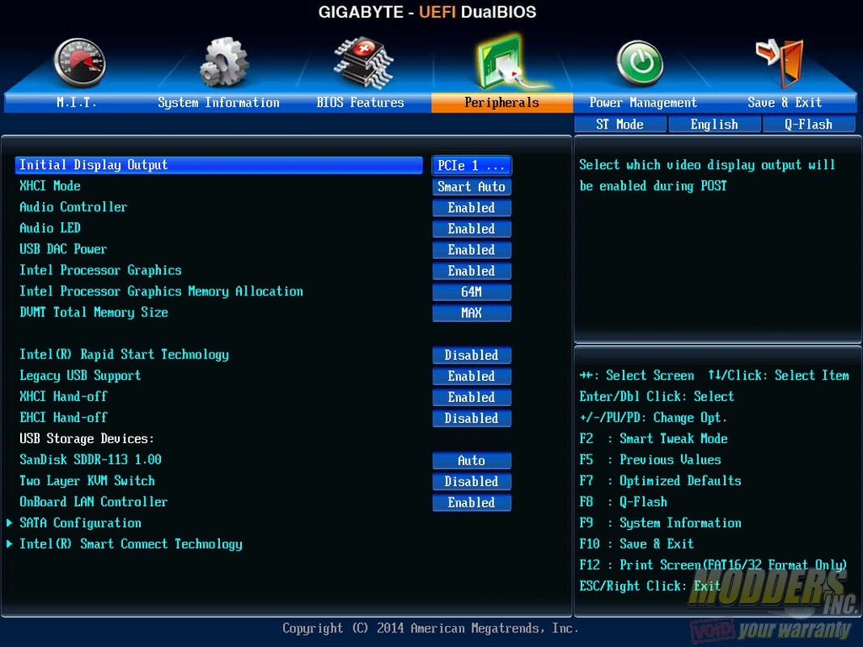Select the XHCI Hand-off label

(63, 396)
